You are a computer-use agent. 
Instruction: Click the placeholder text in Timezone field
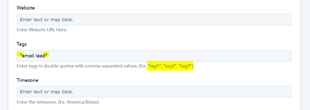47,92
